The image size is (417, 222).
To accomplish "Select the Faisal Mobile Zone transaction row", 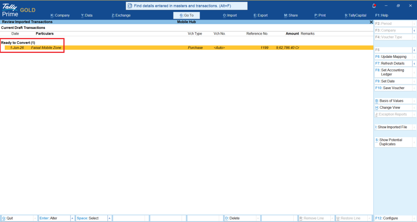I will [189, 48].
